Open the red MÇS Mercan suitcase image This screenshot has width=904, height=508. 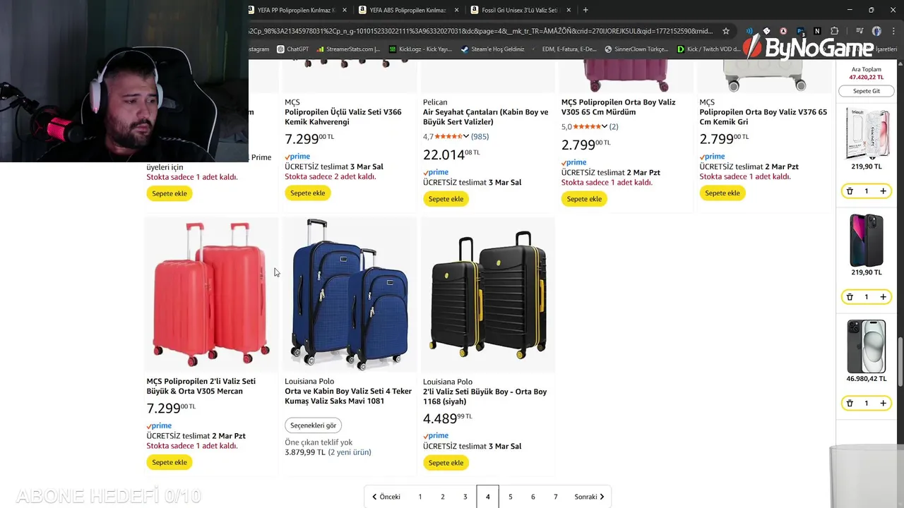(210, 294)
